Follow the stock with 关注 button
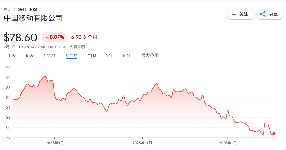Viewport: 286px width, 150px height. (x=240, y=14)
